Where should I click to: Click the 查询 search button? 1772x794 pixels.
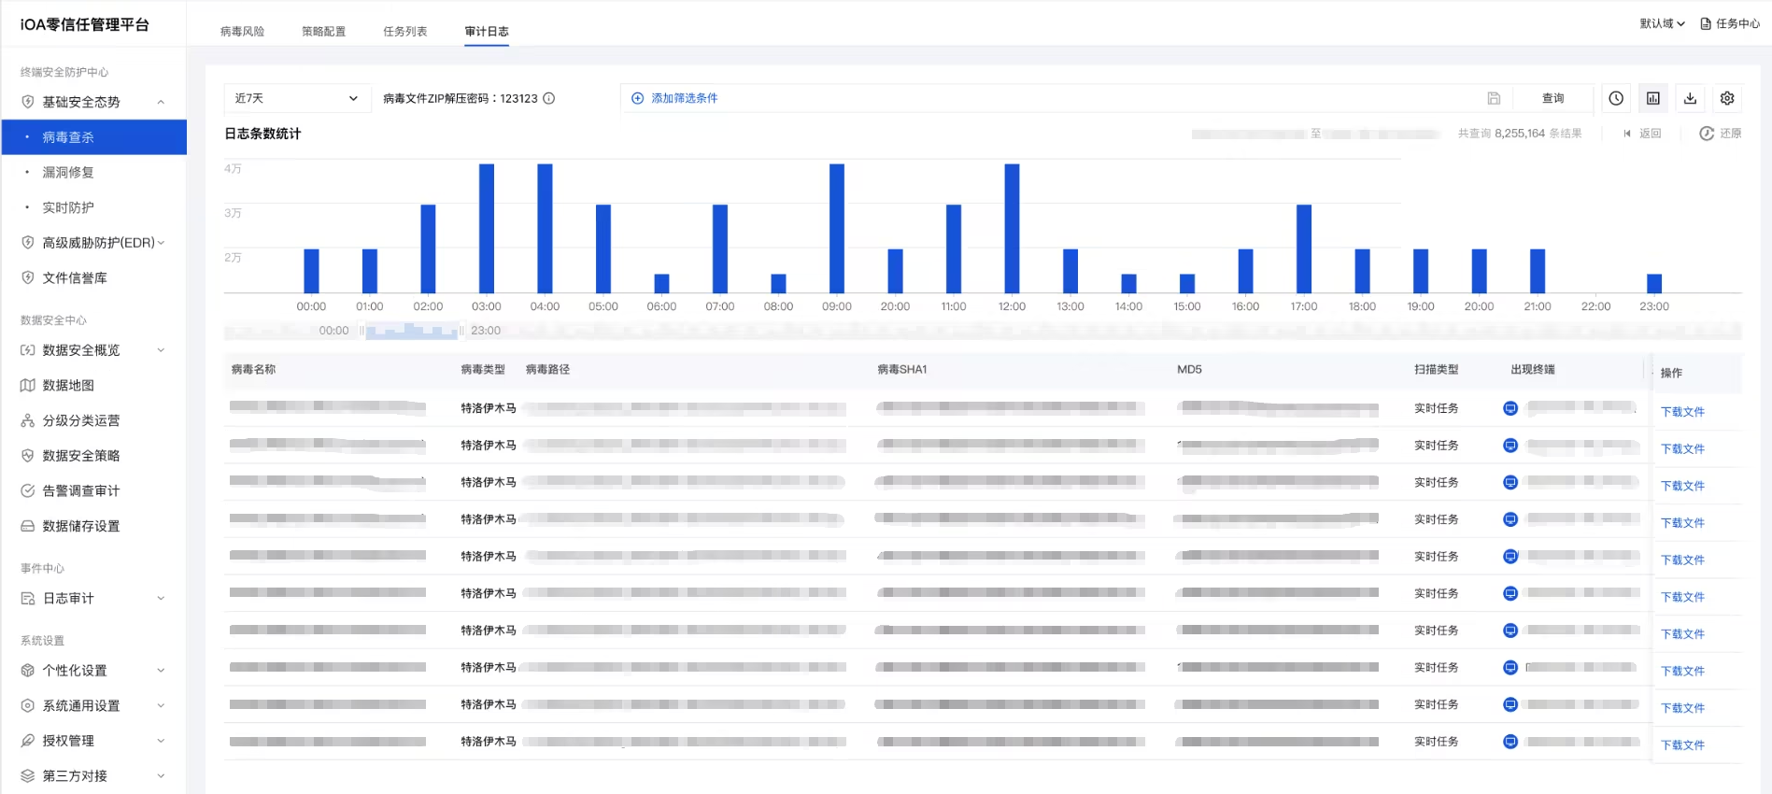pos(1552,98)
